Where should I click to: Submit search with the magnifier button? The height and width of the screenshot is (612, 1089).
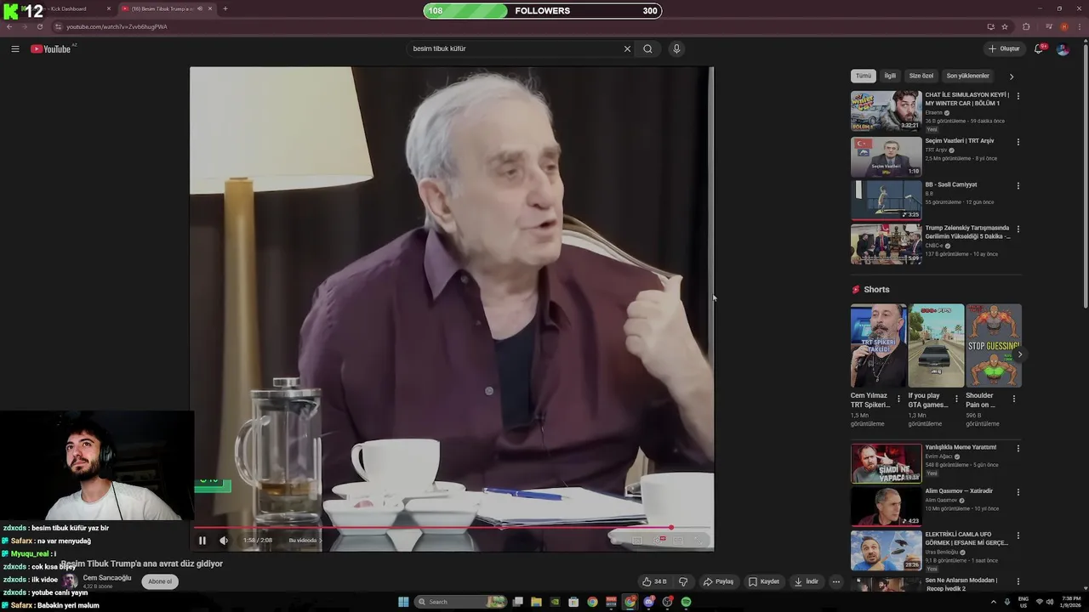(x=647, y=48)
